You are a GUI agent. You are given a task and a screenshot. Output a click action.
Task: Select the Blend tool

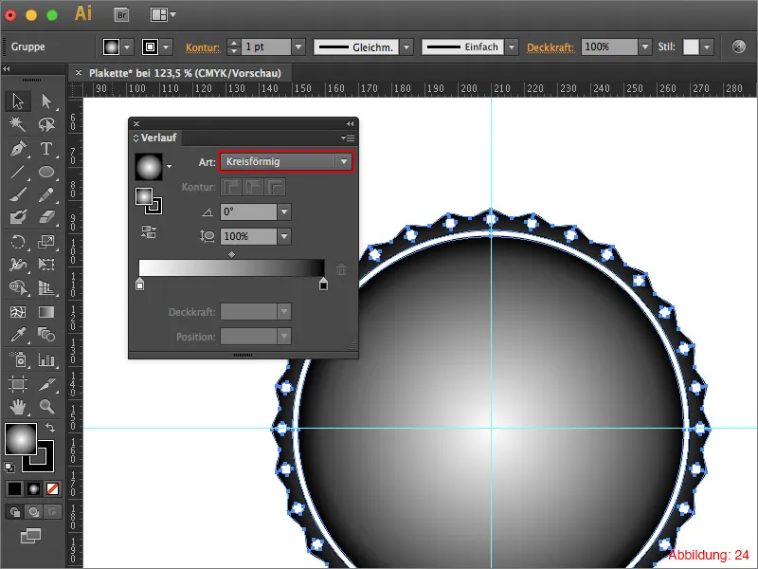click(x=46, y=335)
